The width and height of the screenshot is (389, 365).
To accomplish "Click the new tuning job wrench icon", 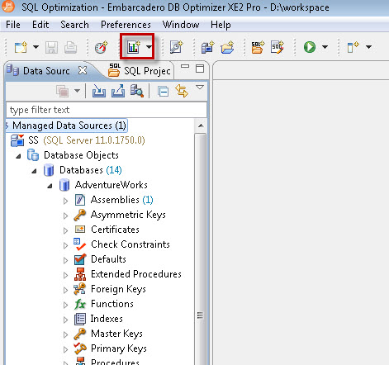I will (176, 47).
